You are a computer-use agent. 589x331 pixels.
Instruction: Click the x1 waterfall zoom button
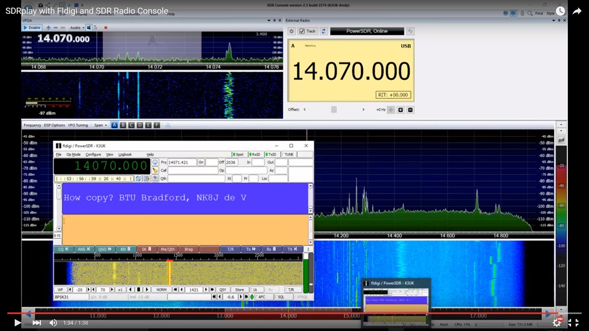pos(120,290)
